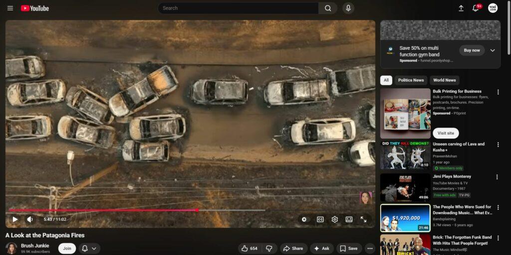Viewport: 511px width, 255px height.
Task: Select the Politics News chip
Action: pyautogui.click(x=411, y=80)
